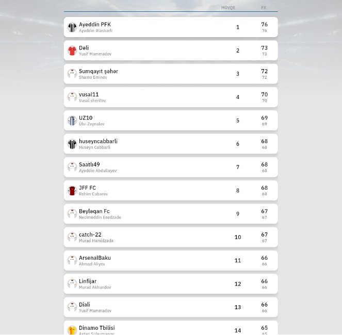Select the catch-22 team row

click(171, 237)
